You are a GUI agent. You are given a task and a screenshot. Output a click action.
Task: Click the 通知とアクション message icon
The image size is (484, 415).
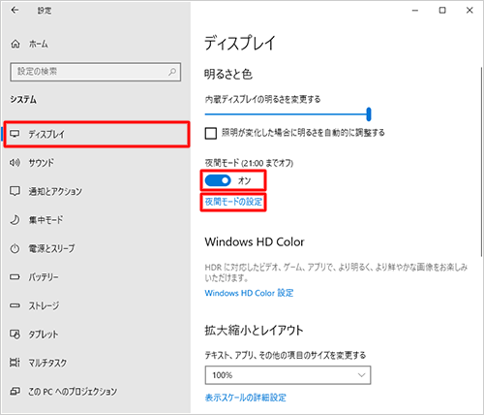[15, 191]
